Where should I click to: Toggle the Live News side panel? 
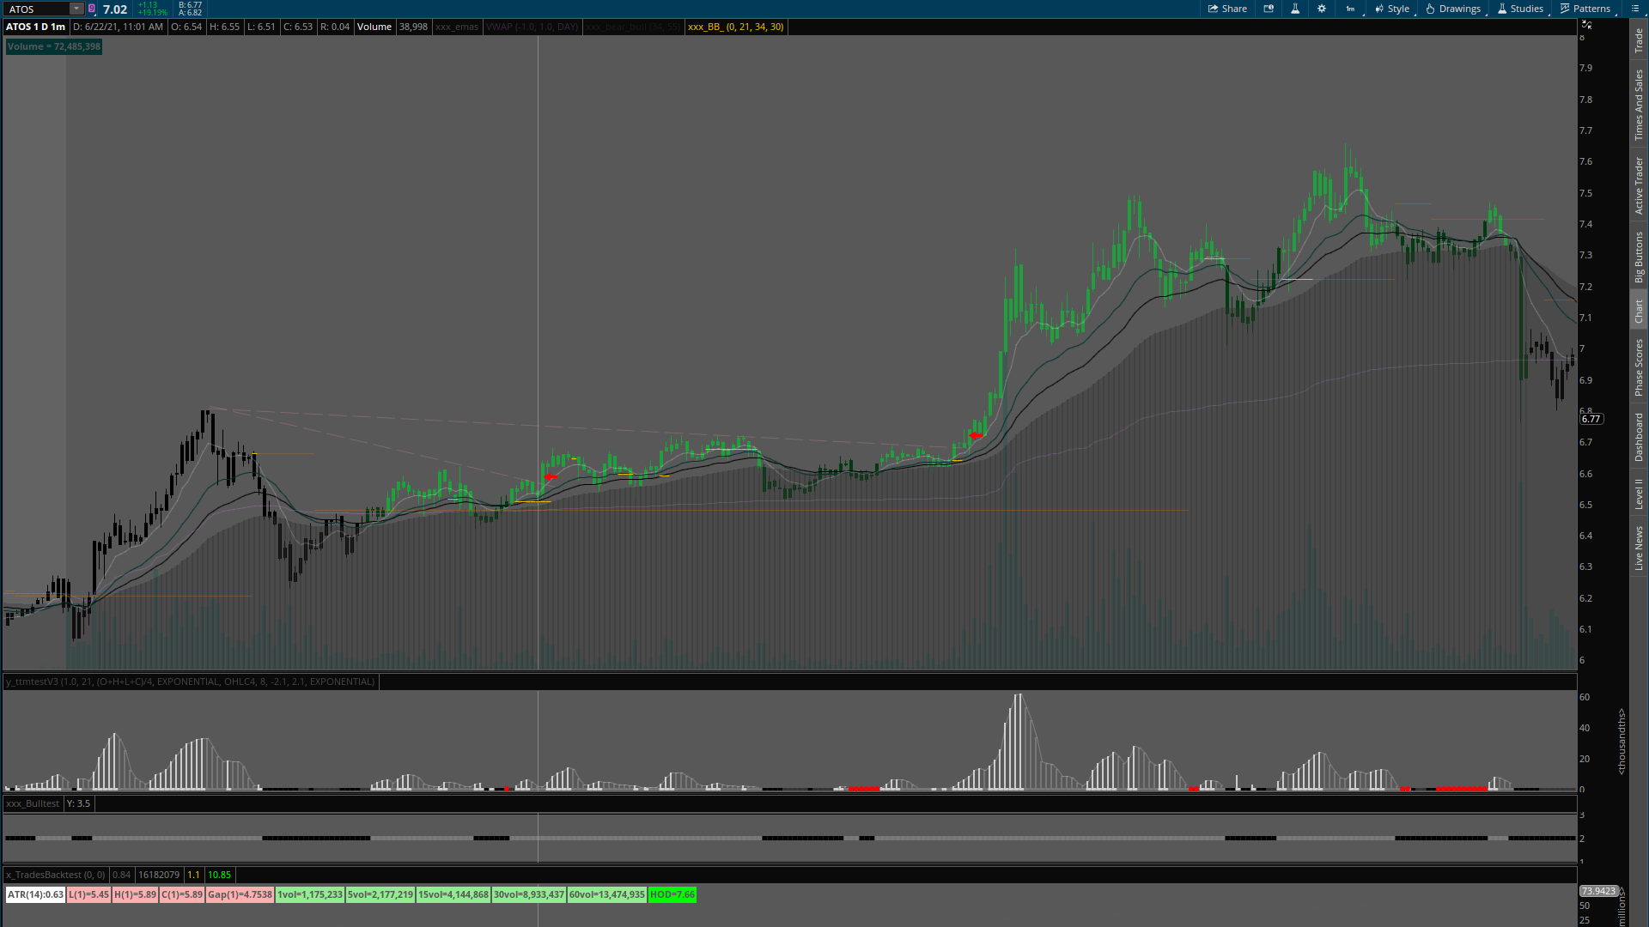(1639, 548)
